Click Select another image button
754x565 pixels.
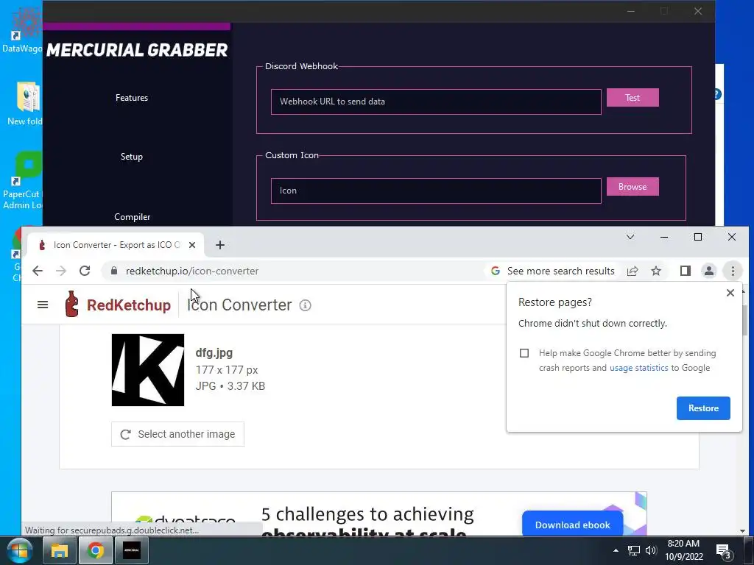(177, 434)
